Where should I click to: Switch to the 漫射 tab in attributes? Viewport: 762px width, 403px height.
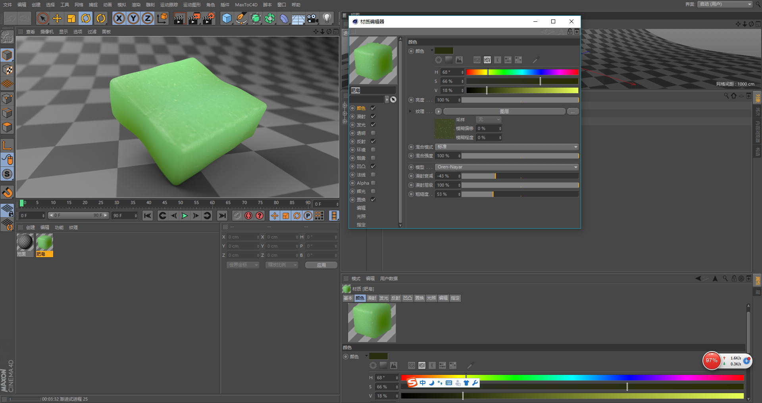[371, 298]
